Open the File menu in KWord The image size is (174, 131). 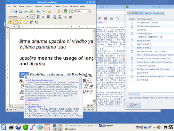9,6
